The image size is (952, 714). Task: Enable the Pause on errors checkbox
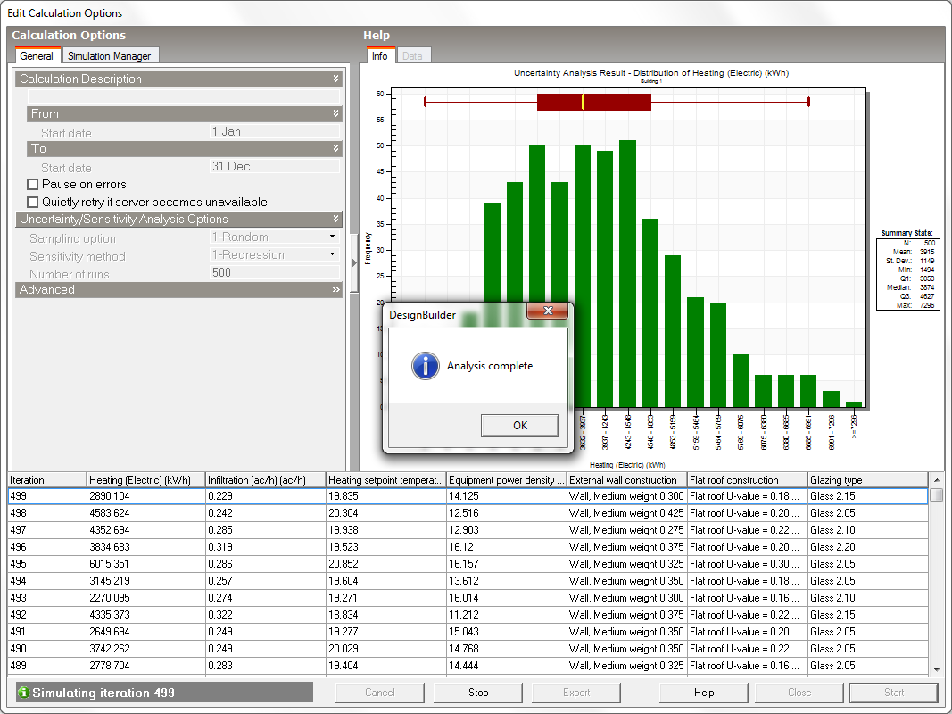(33, 185)
